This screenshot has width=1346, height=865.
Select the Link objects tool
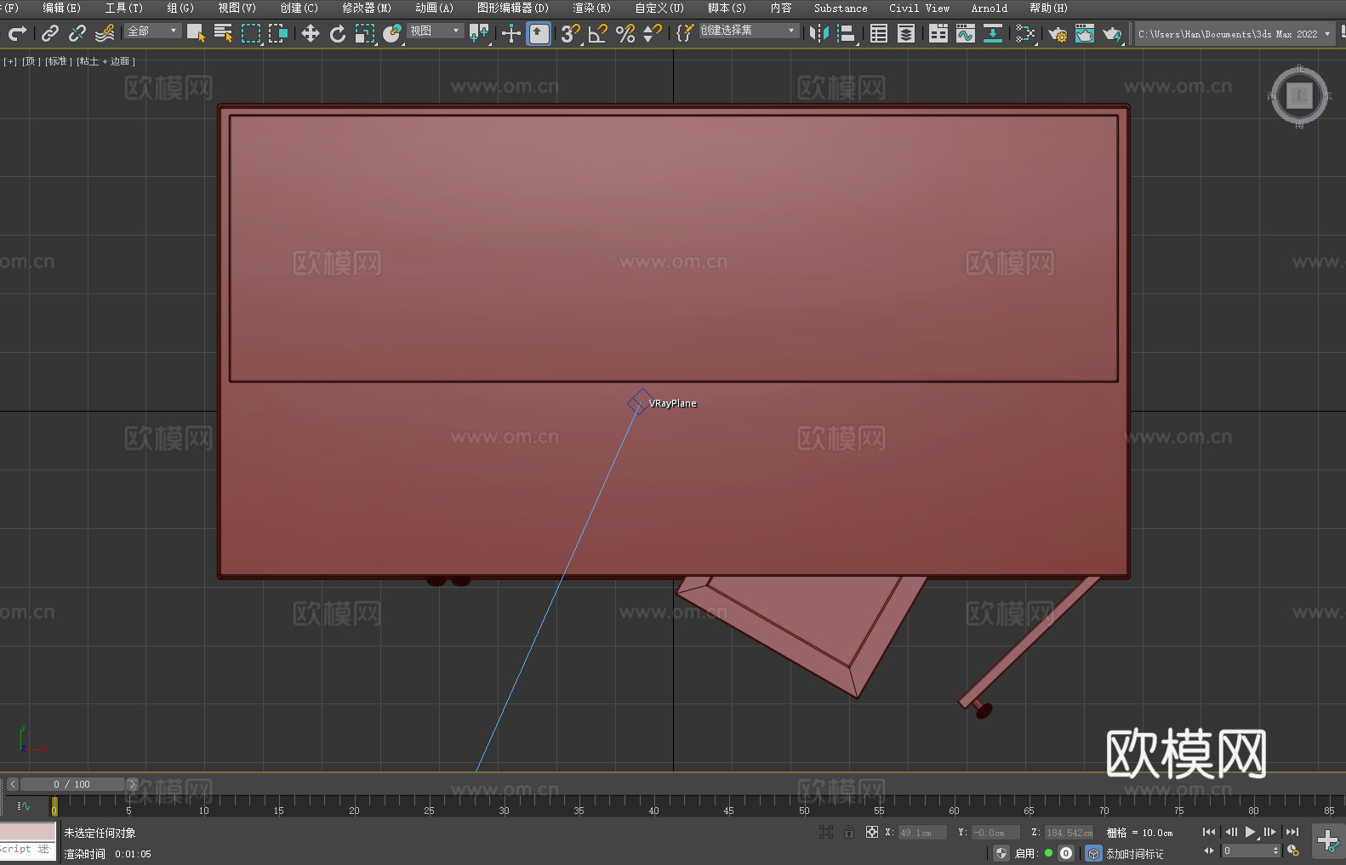50,33
